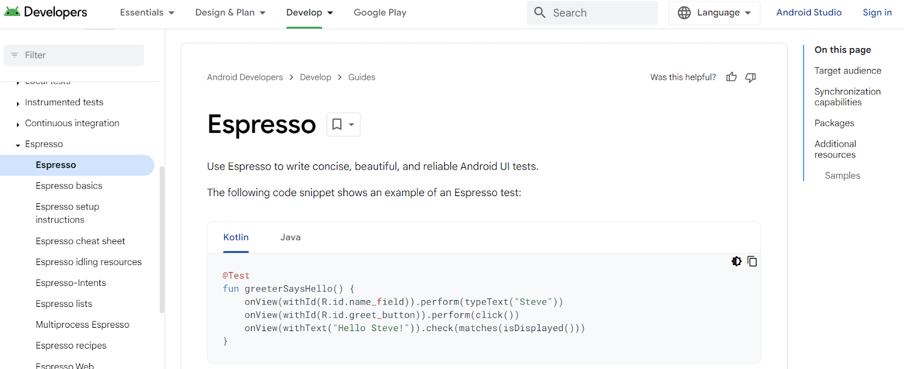904x369 pixels.
Task: Open the Essentials dropdown menu
Action: coord(147,12)
